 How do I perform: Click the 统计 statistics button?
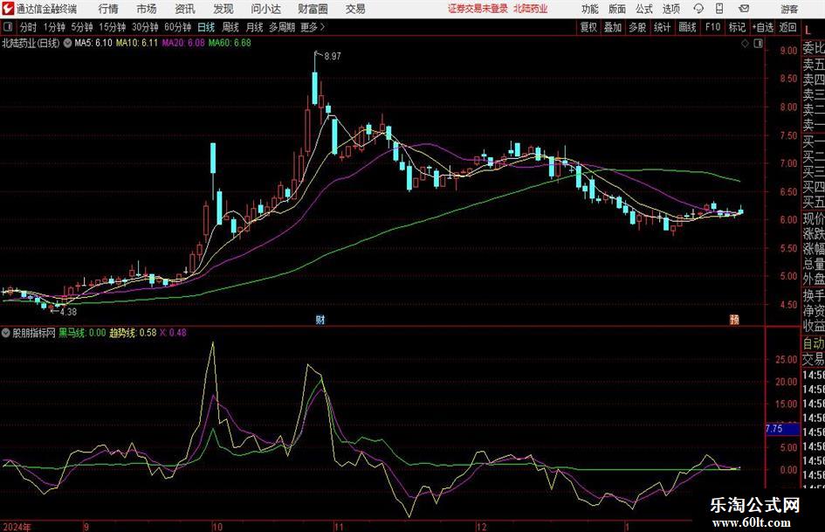[662, 27]
